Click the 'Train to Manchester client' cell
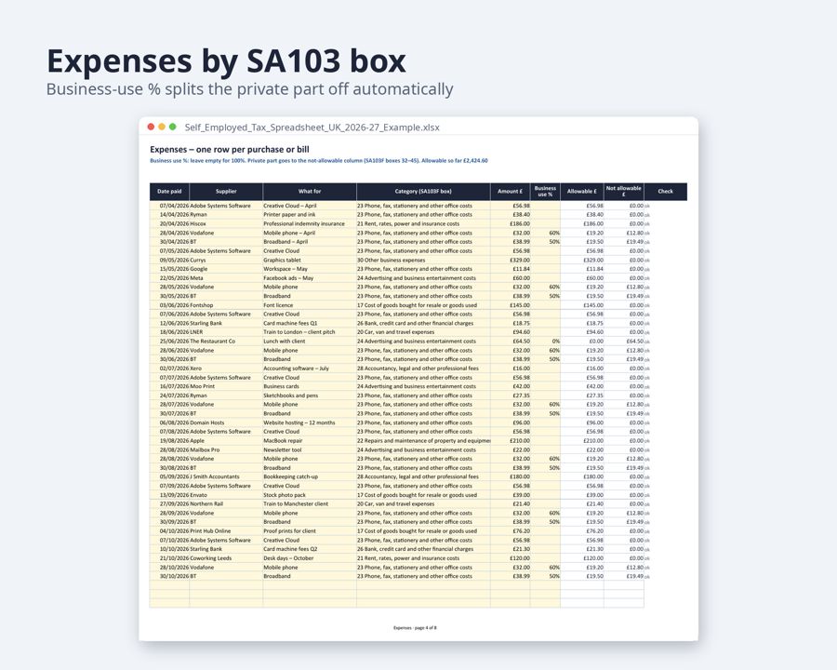This screenshot has height=670, width=837. pos(310,503)
